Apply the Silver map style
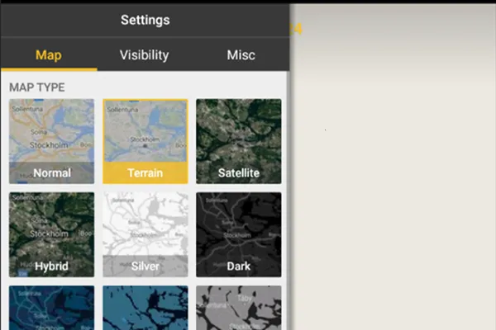 pyautogui.click(x=145, y=234)
